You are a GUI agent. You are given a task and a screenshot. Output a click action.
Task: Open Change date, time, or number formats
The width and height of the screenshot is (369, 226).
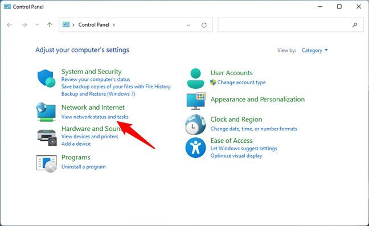254,129
